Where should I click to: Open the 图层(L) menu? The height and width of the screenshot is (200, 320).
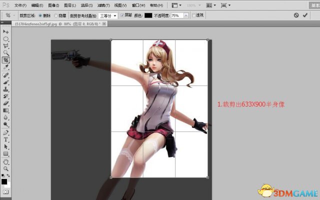(70, 5)
